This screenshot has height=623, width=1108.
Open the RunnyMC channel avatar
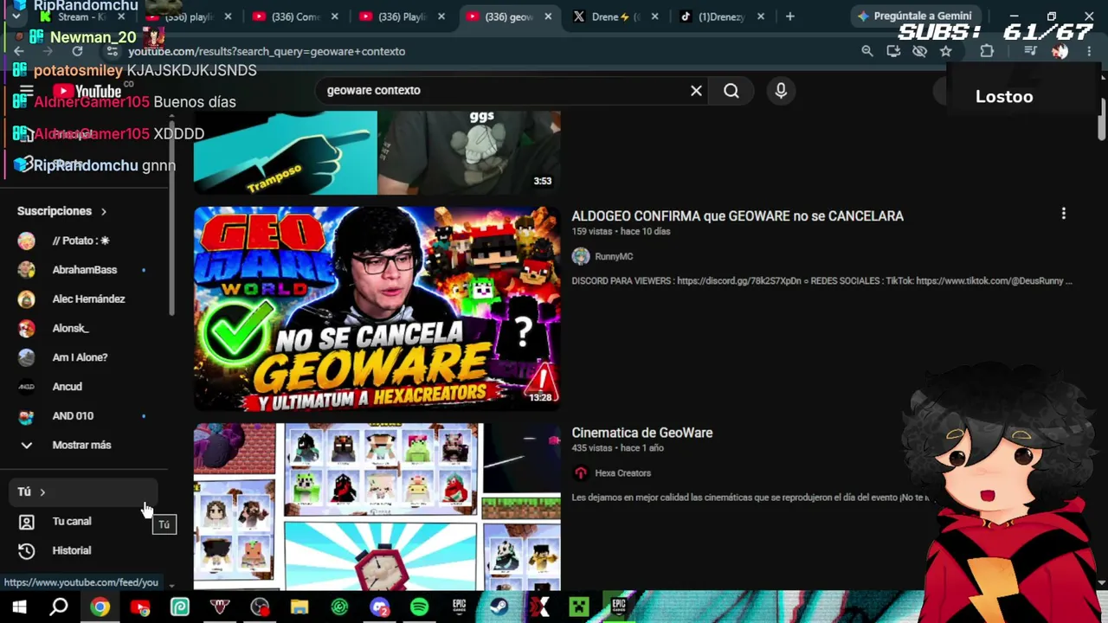[581, 256]
